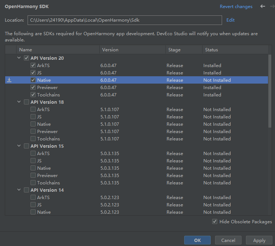275x246 pixels.
Task: Click Release stage of JS 5.0.2.123 row
Action: coord(175,205)
